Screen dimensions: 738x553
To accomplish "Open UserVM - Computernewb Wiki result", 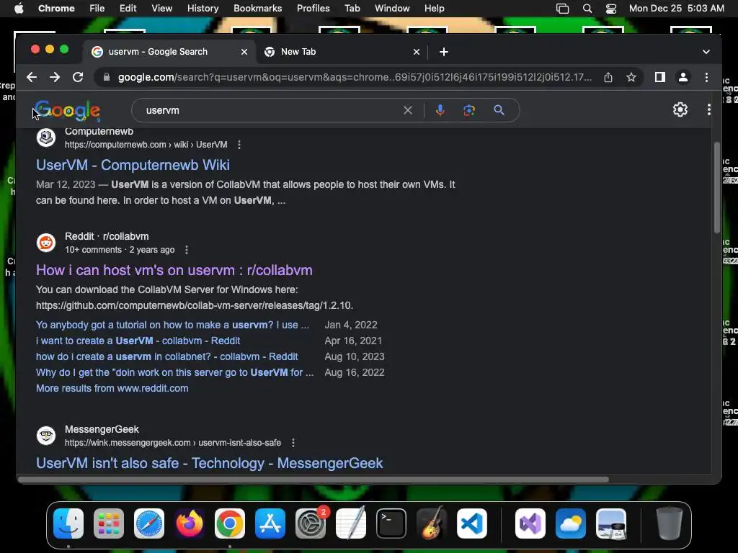I will coord(133,165).
